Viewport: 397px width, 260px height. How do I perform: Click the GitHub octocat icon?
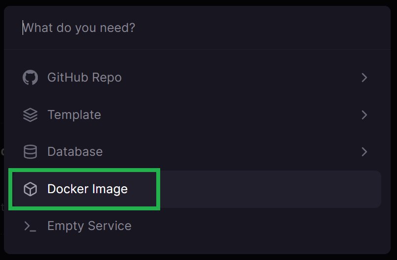(x=30, y=78)
